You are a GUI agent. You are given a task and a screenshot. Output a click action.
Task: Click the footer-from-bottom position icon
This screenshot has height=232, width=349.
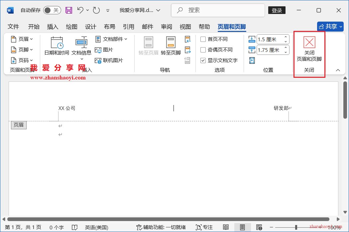coord(252,50)
